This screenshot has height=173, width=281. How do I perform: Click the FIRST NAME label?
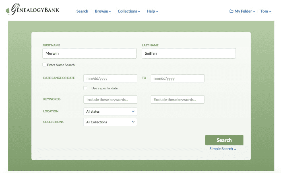point(51,45)
